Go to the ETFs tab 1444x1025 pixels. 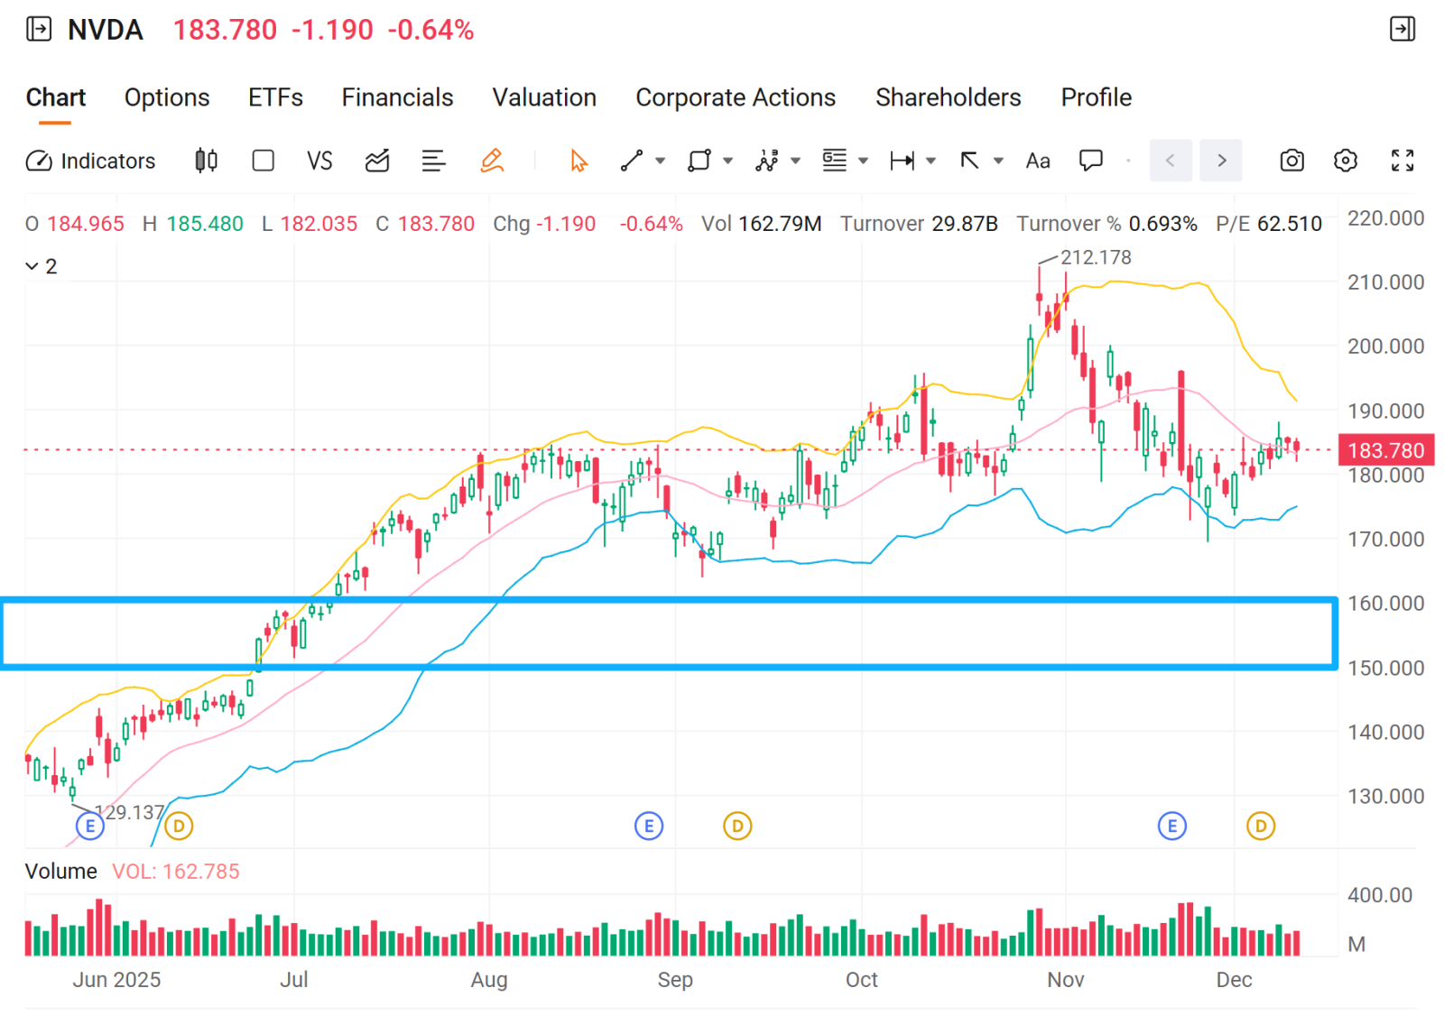click(x=275, y=97)
